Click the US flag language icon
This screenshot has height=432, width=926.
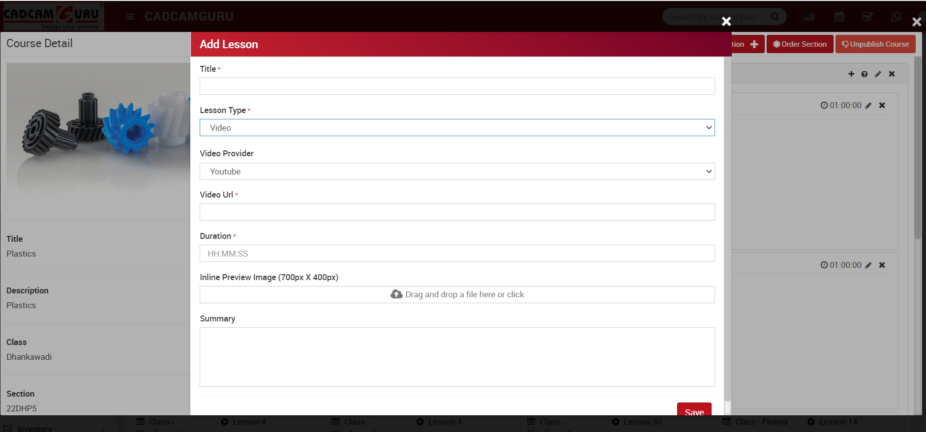809,17
